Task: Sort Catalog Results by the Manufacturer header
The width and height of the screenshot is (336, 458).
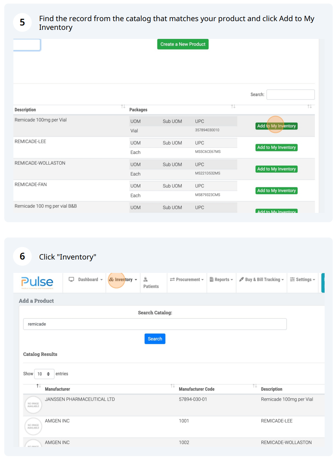Action: tap(58, 389)
